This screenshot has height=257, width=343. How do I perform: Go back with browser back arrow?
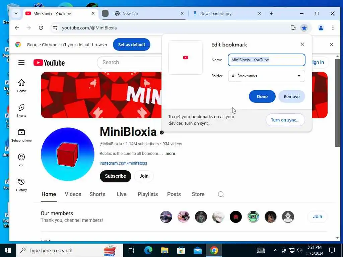(17, 28)
